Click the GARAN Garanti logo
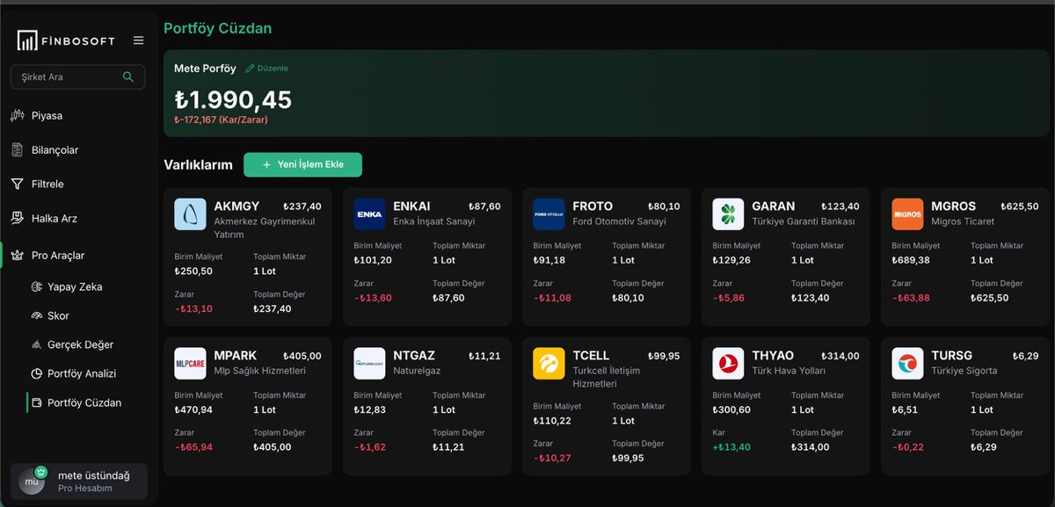The image size is (1055, 507). tap(729, 214)
